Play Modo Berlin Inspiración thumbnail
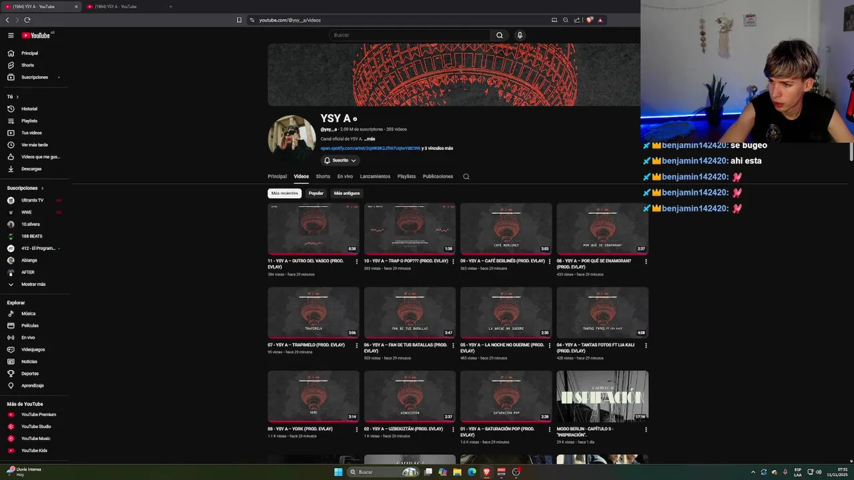854x480 pixels. (x=602, y=396)
